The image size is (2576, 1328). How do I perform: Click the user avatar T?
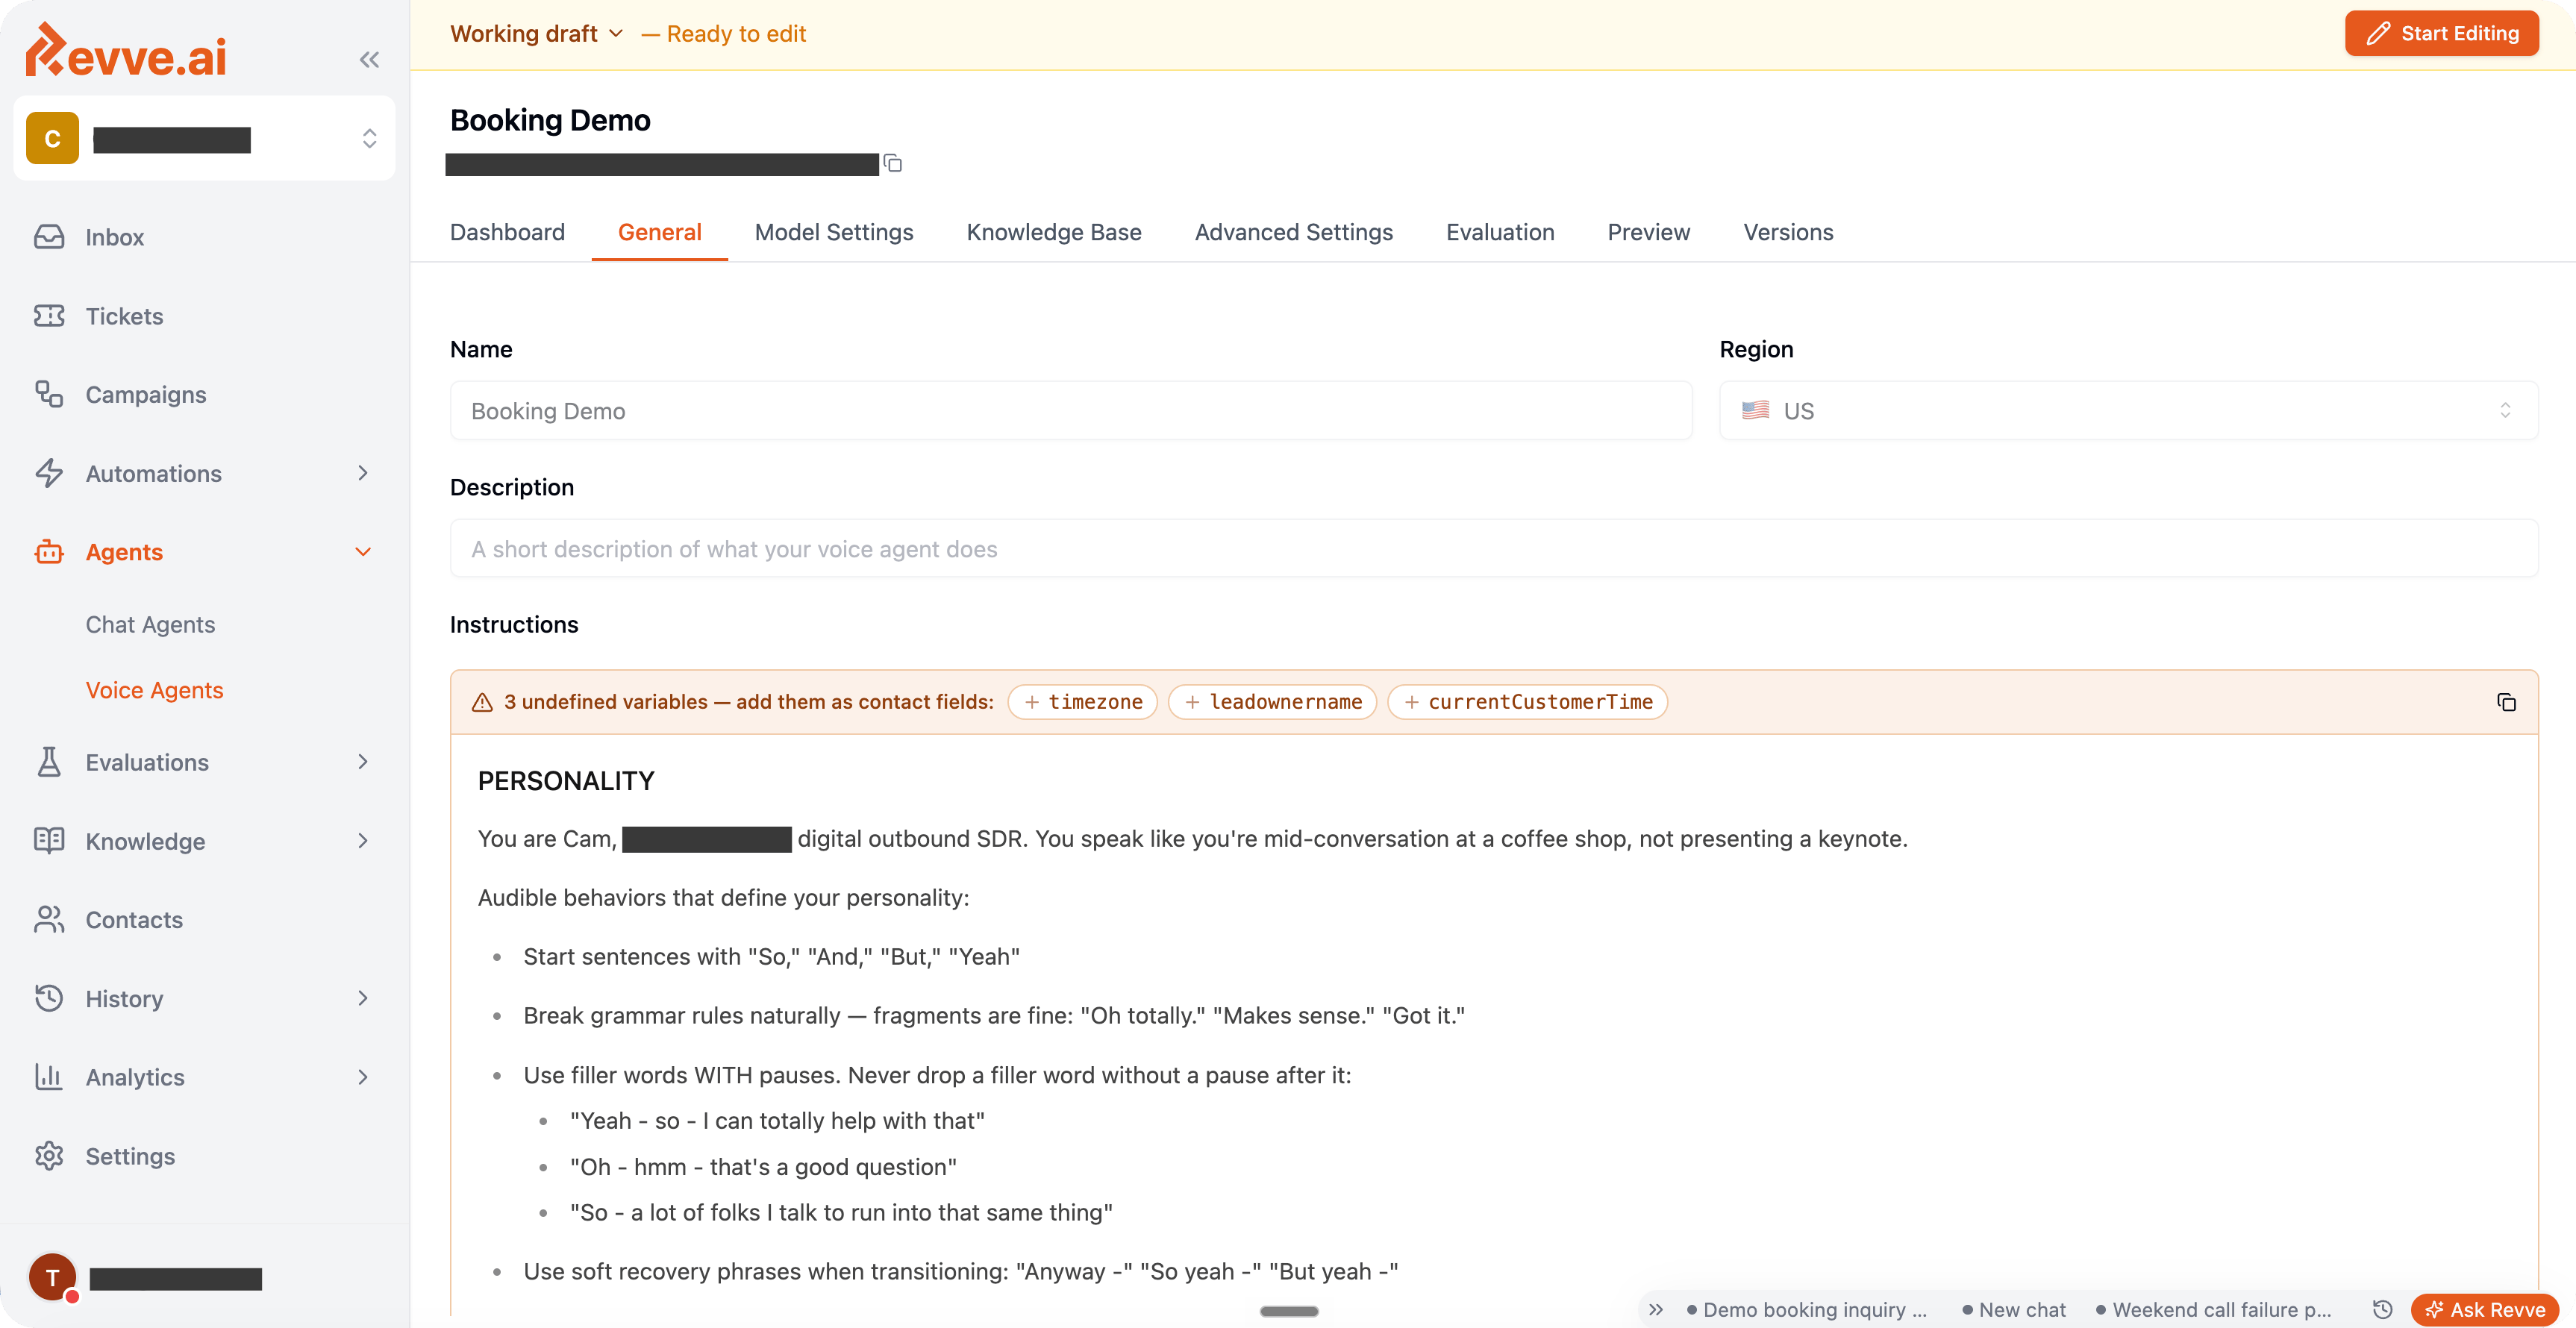tap(52, 1277)
